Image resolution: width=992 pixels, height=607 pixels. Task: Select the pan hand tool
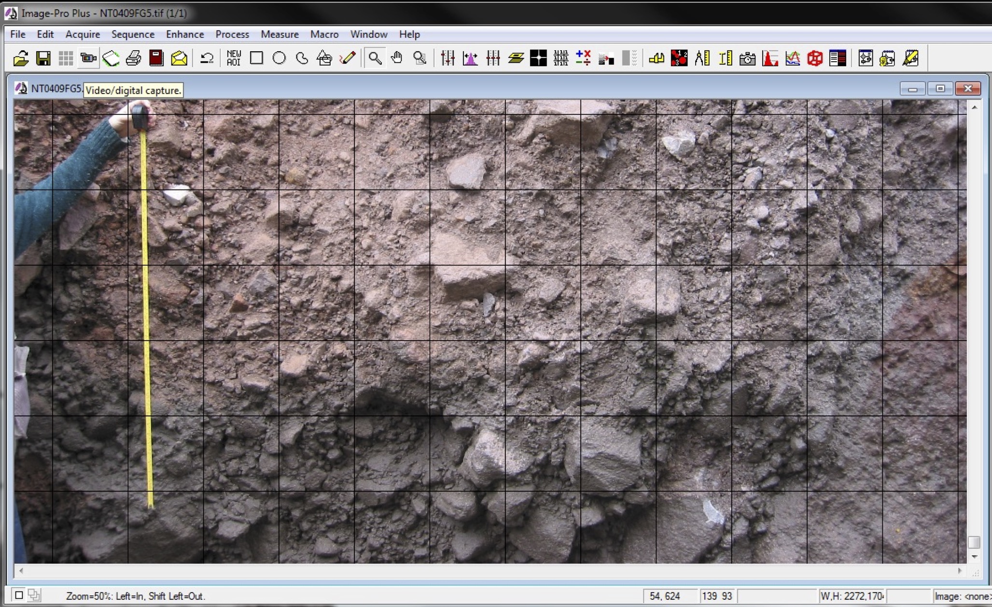tap(397, 58)
